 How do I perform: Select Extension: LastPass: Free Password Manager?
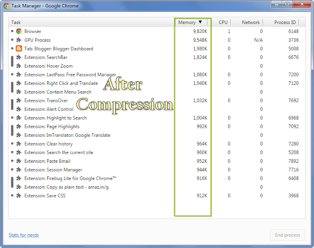click(157, 74)
